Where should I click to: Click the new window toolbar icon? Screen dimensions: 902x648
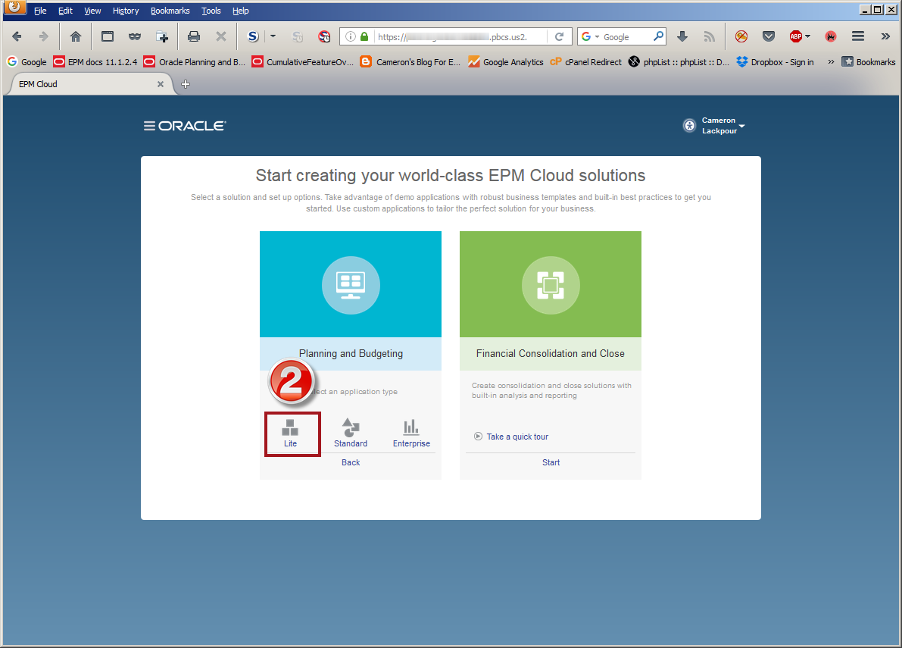tap(107, 36)
